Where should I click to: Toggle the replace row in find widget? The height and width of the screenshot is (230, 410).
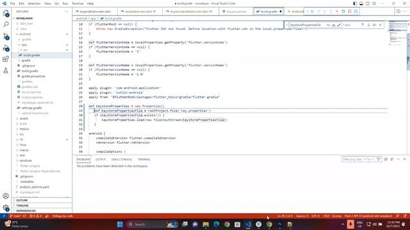tap(286, 25)
